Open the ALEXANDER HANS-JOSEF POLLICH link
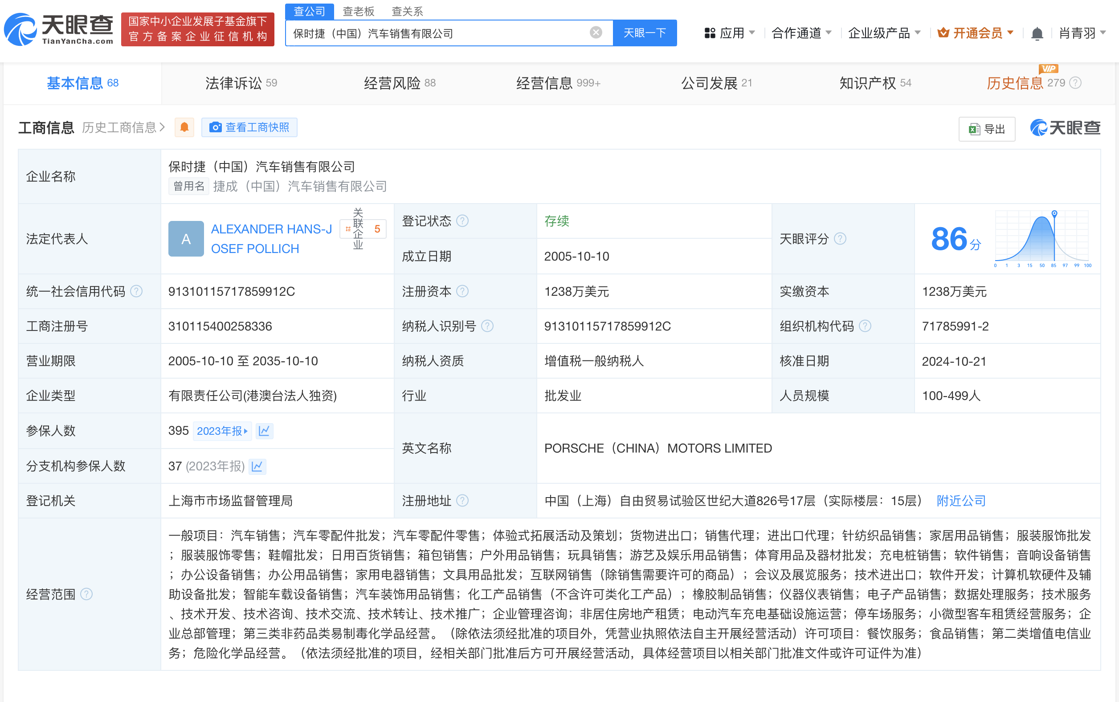 click(271, 239)
